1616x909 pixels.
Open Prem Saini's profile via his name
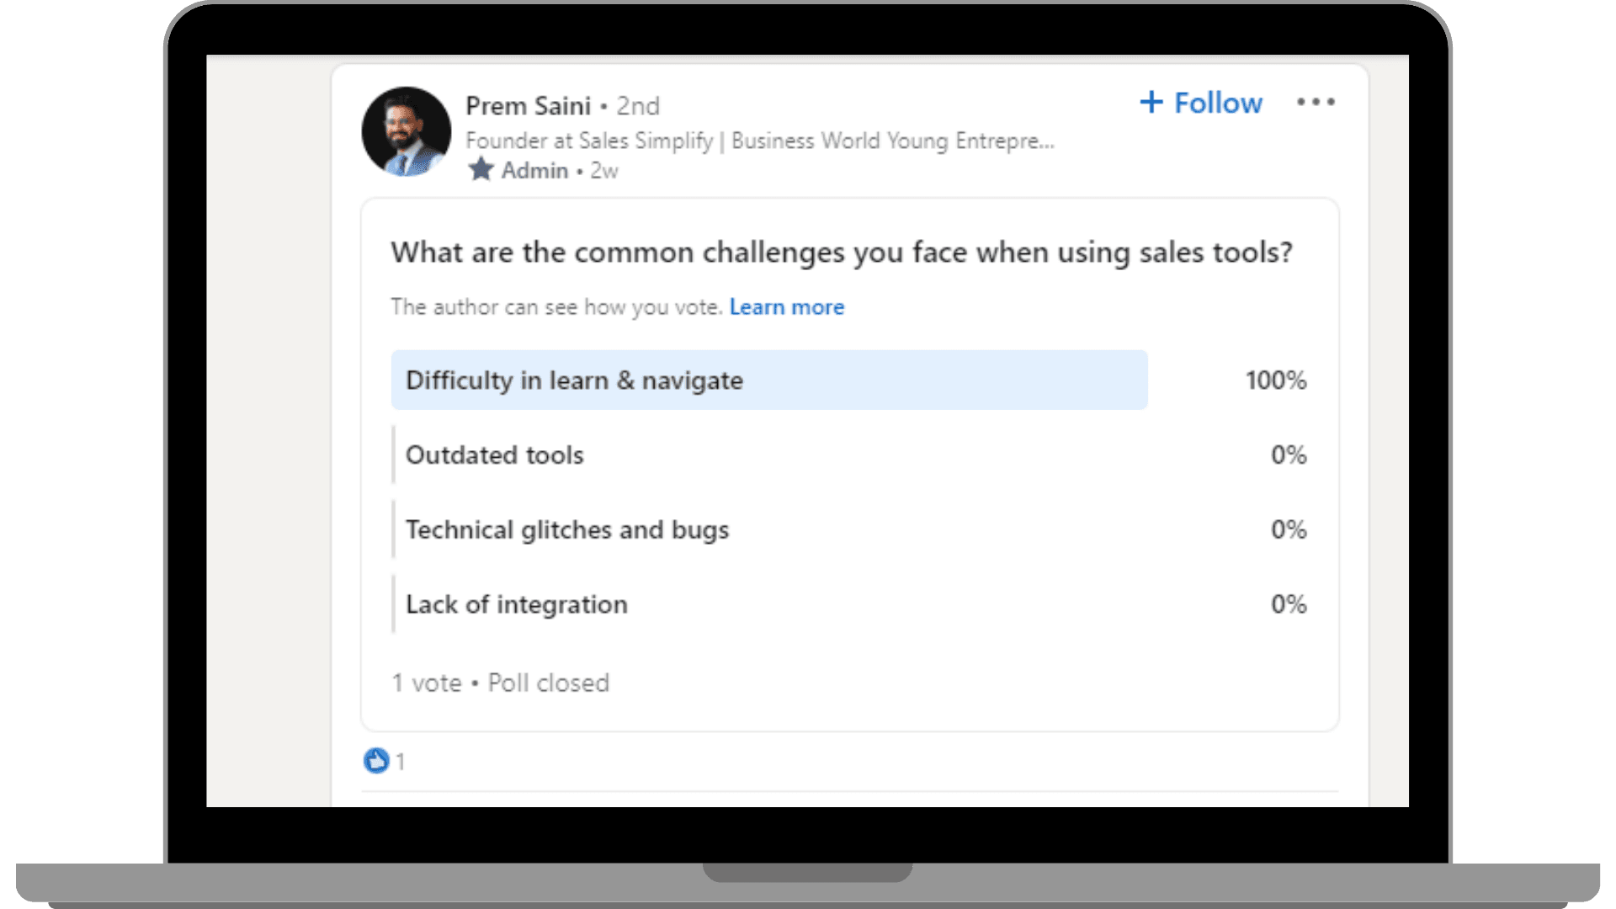[529, 105]
